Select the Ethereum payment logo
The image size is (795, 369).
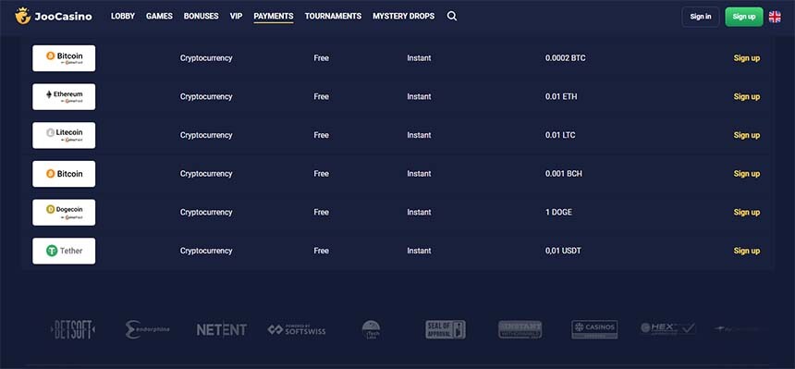pyautogui.click(x=64, y=96)
